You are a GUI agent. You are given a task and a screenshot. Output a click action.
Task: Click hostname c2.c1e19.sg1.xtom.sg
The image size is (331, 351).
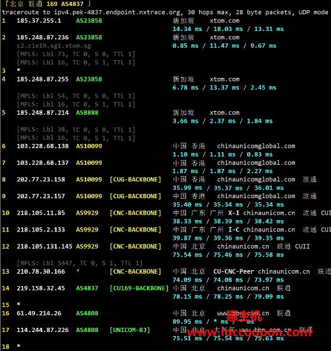(54, 46)
